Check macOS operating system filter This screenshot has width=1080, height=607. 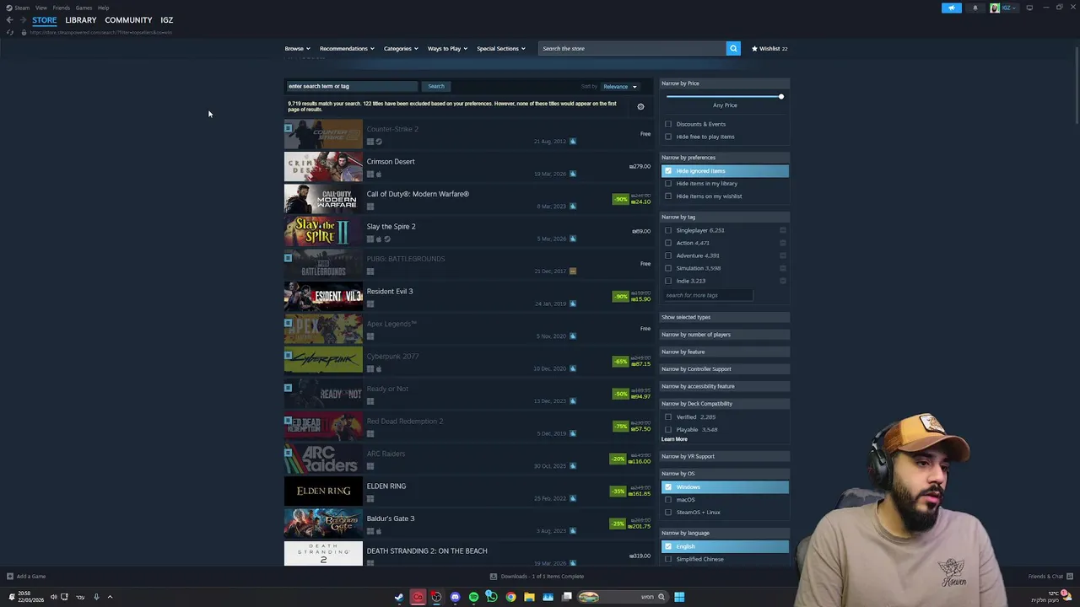(x=668, y=500)
